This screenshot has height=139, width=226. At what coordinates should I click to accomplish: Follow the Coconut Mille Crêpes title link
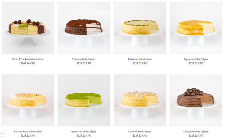(140, 131)
